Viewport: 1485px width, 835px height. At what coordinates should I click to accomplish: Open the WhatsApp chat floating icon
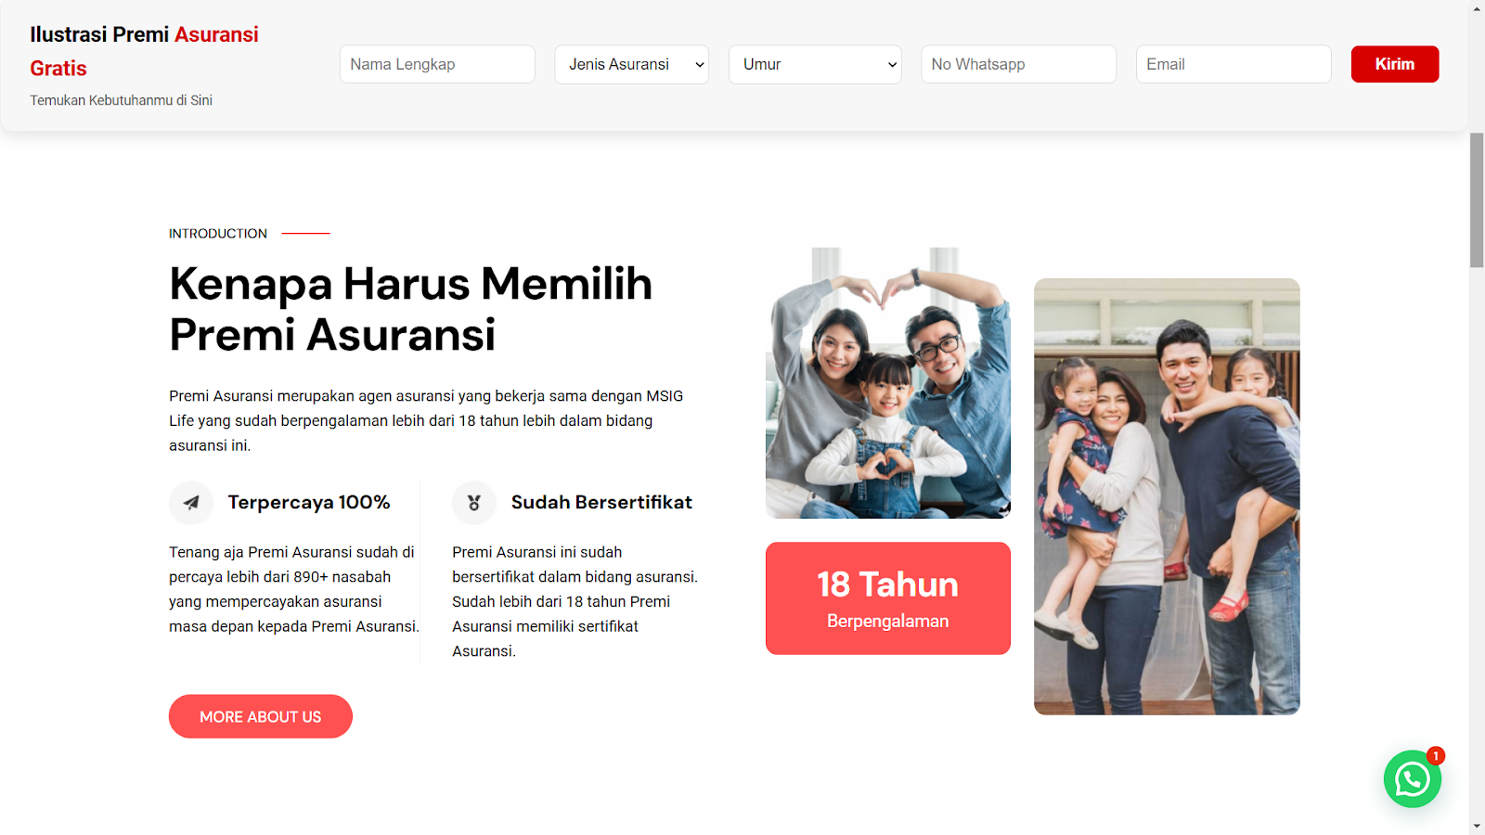click(1412, 779)
